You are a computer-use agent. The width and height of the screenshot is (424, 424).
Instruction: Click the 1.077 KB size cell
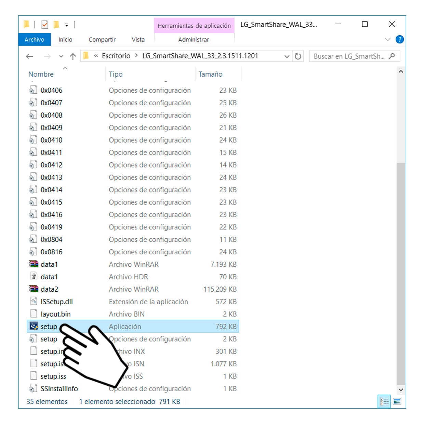[x=224, y=363]
